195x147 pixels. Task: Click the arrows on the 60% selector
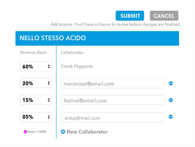pos(49,67)
